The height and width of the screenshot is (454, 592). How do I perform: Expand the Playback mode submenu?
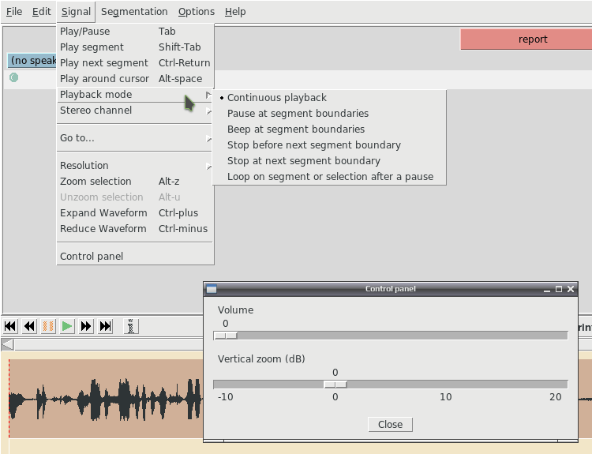(135, 95)
